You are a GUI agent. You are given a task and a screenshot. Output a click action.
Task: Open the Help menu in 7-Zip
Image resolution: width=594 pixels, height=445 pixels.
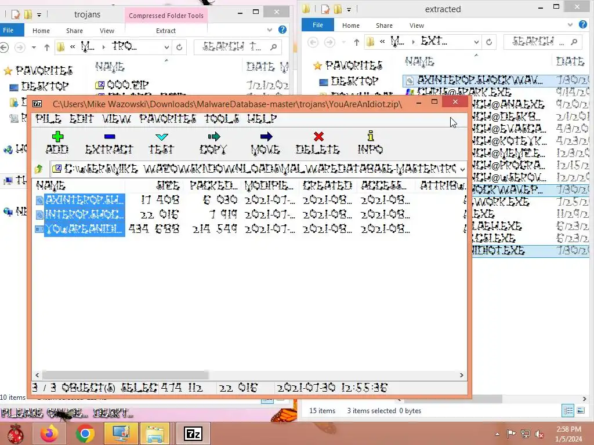point(262,119)
